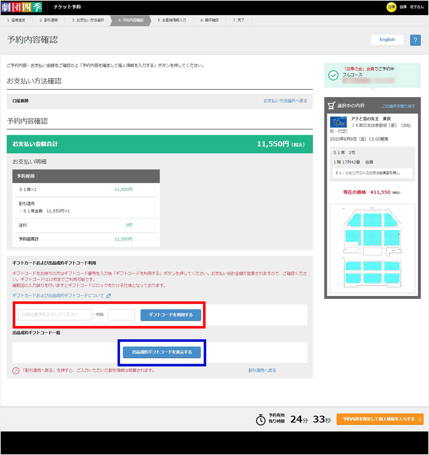Click the shopping cart icon in 選択中の内容

(x=331, y=106)
